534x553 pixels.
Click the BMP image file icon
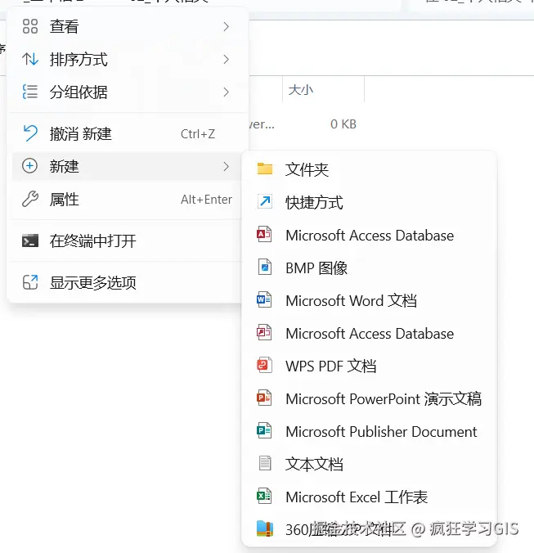[265, 267]
